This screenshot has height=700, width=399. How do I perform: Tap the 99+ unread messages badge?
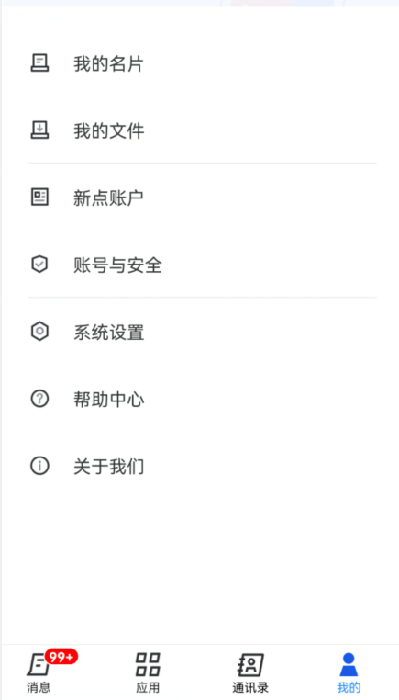point(61,657)
